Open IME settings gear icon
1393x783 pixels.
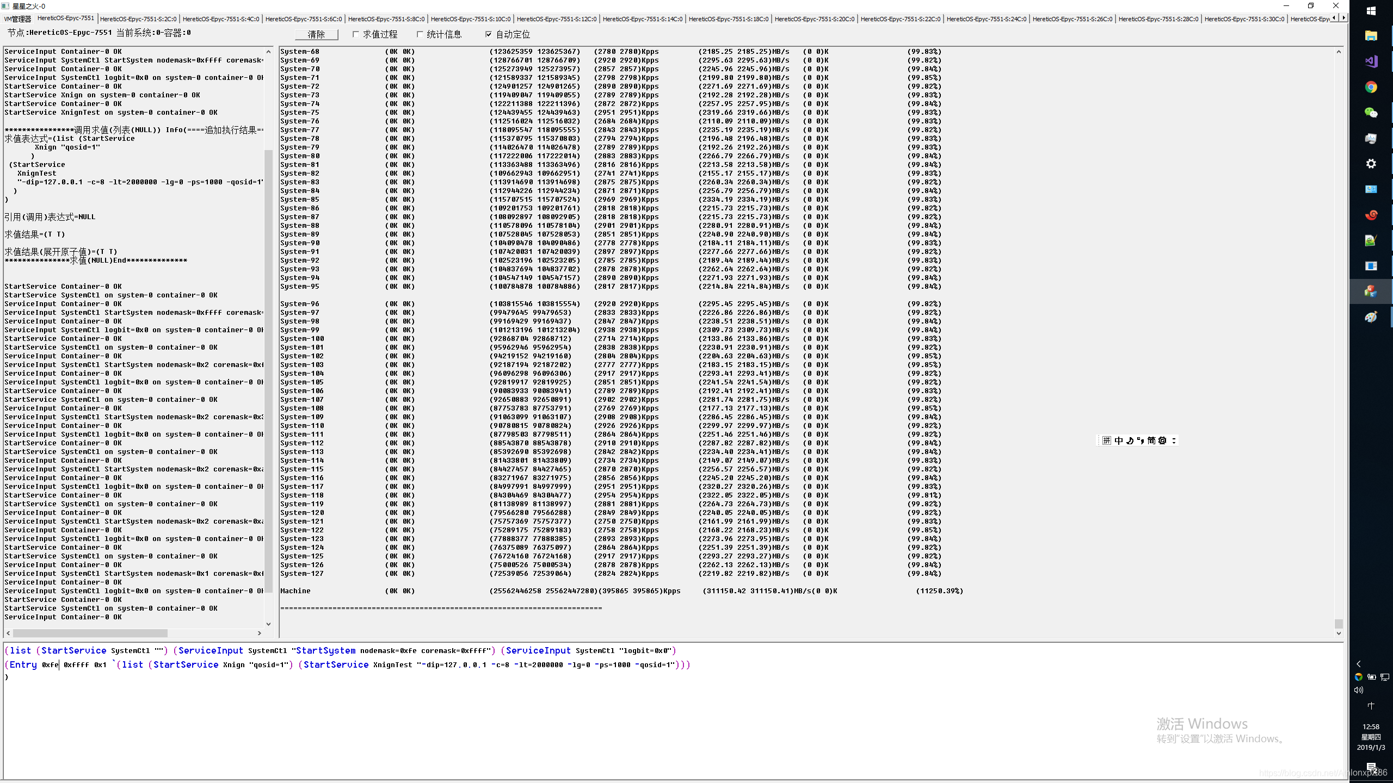coord(1162,440)
